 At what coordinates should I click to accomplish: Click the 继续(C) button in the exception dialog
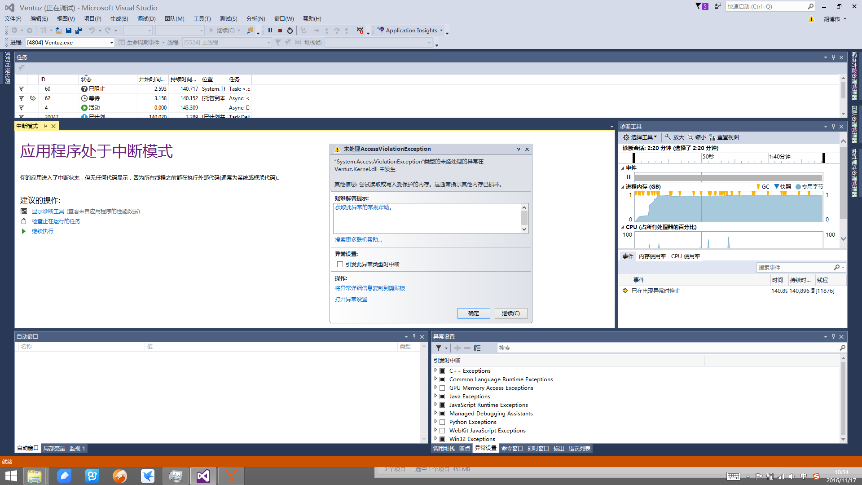click(x=511, y=313)
